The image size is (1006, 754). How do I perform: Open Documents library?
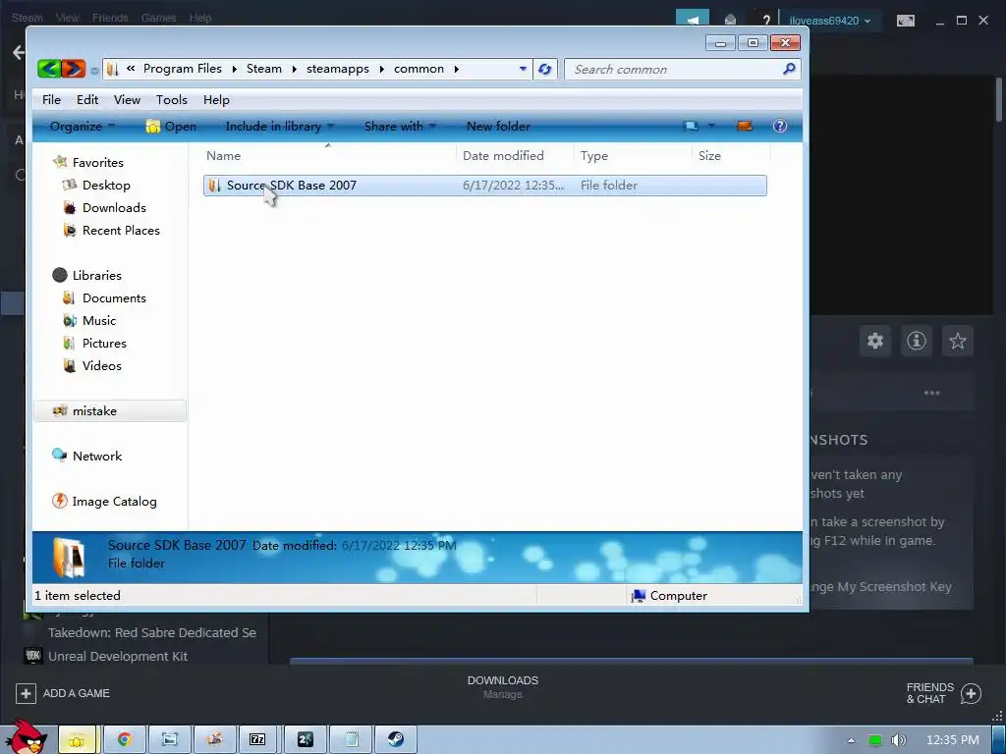pyautogui.click(x=114, y=298)
